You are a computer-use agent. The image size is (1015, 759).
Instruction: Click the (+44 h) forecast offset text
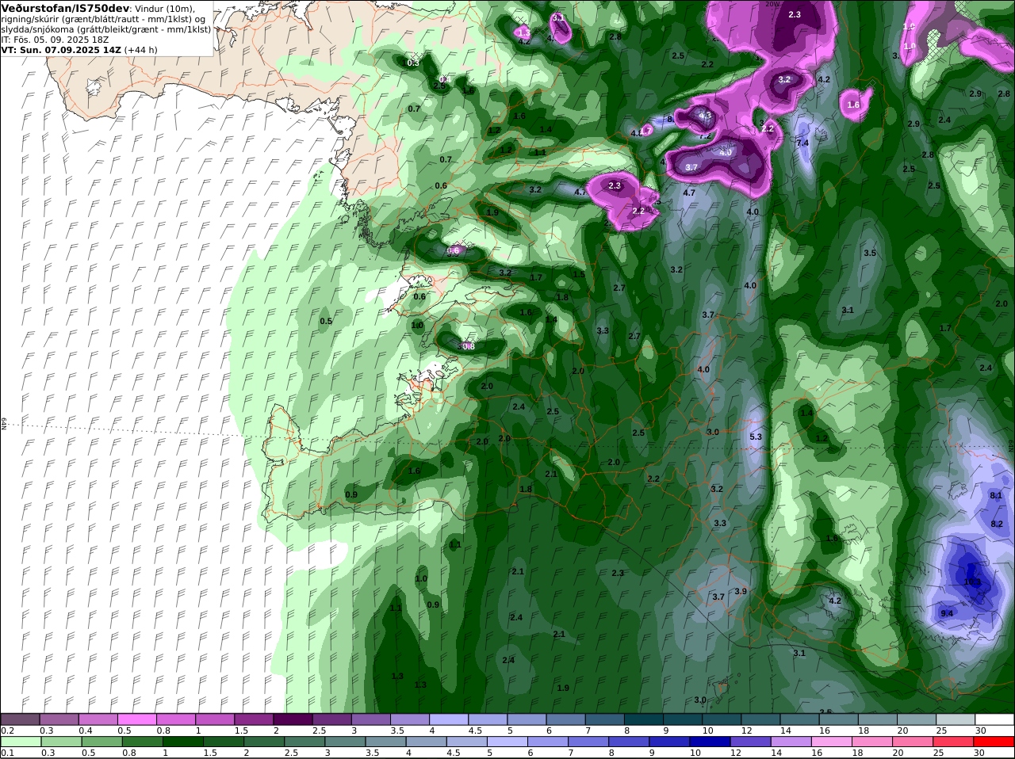pyautogui.click(x=141, y=49)
